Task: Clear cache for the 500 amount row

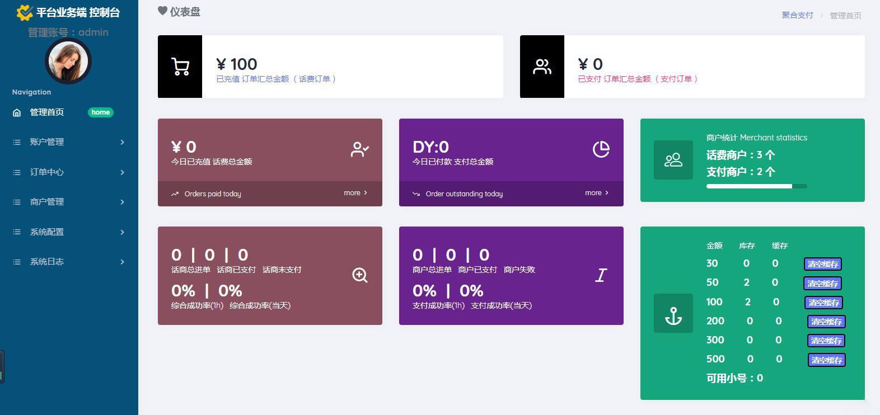Action: [826, 360]
